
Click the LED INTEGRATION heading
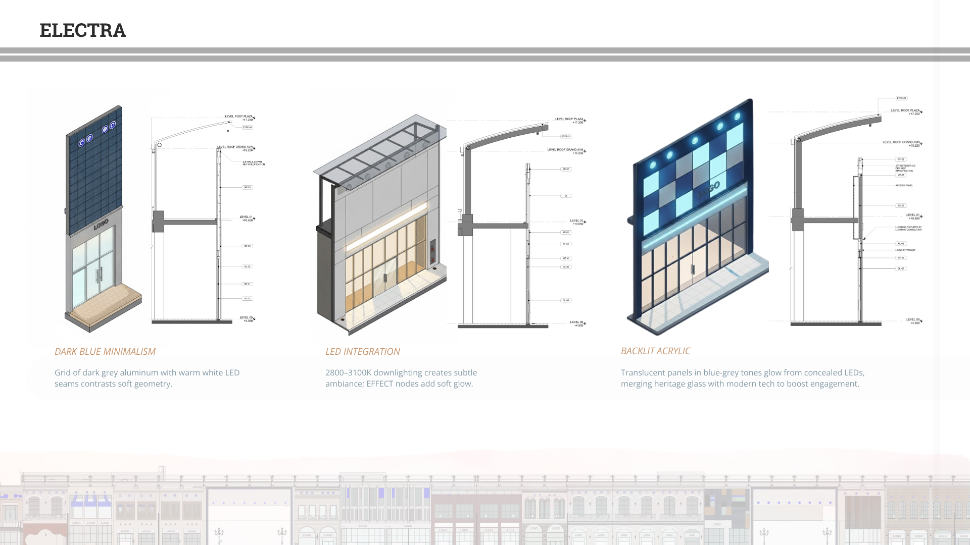(x=362, y=351)
